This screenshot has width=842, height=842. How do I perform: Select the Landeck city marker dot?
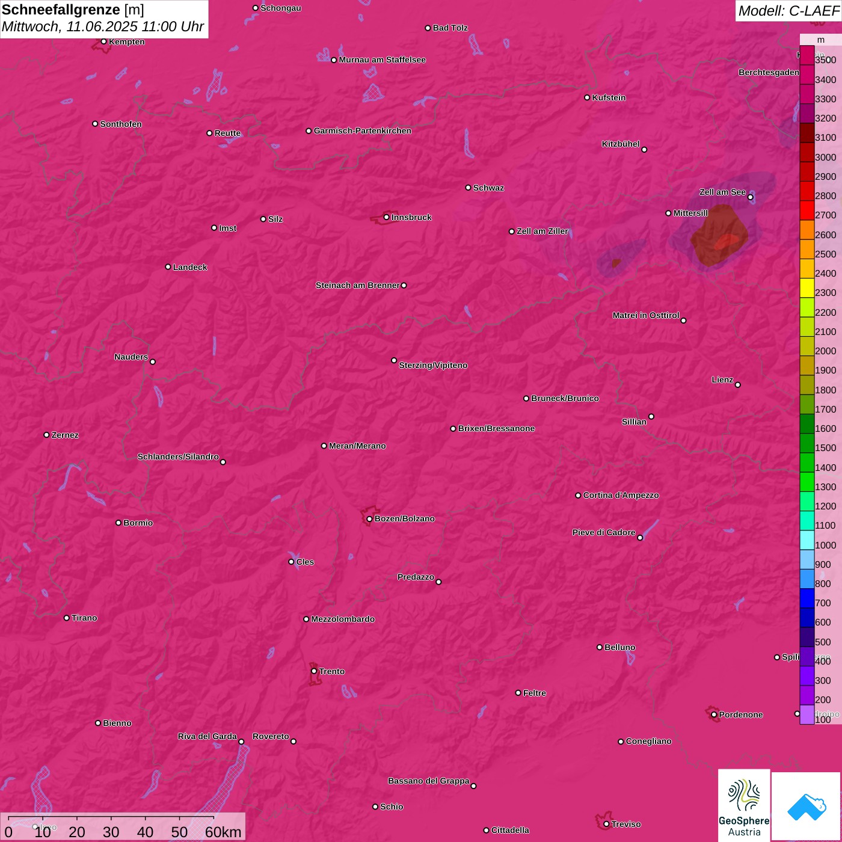click(x=168, y=267)
